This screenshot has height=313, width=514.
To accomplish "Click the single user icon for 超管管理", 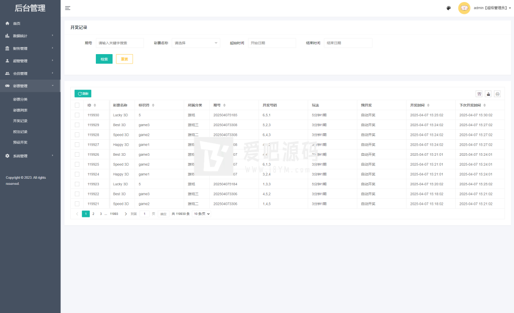I will pyautogui.click(x=7, y=61).
